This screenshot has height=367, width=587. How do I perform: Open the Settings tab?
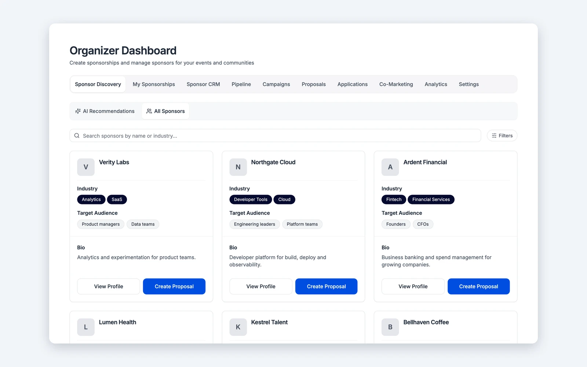tap(469, 84)
